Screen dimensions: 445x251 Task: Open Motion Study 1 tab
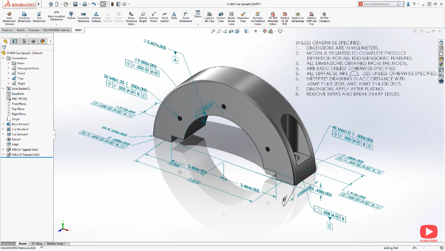pos(56,244)
